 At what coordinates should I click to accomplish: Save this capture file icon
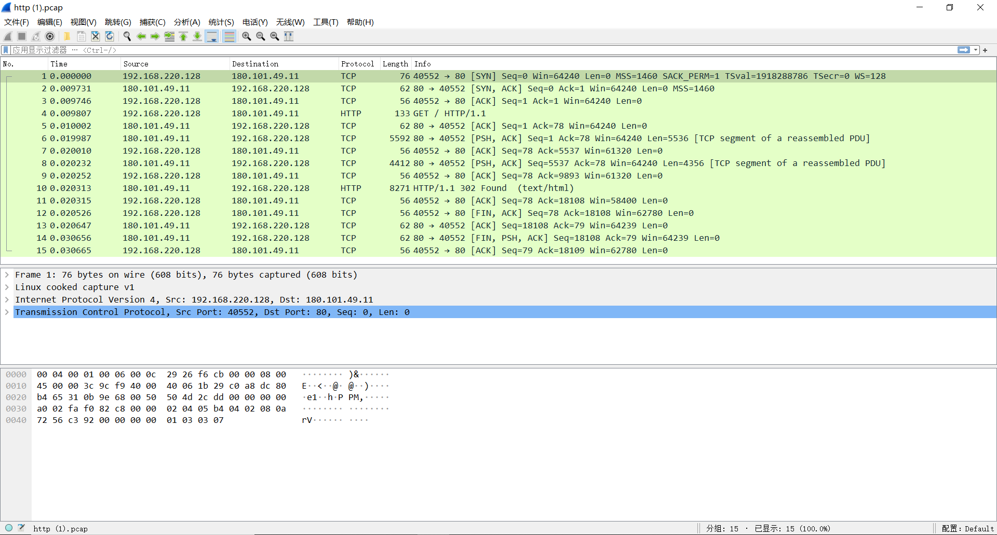[x=82, y=36]
